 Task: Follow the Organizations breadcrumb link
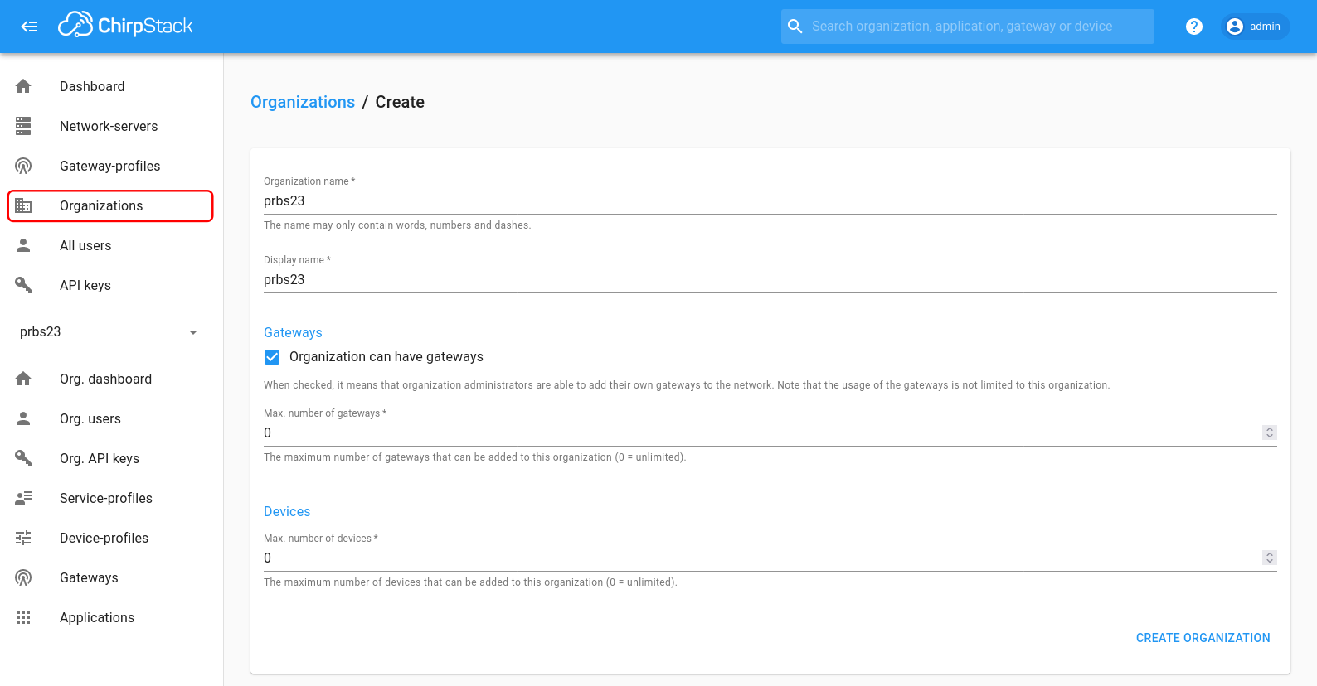[303, 102]
